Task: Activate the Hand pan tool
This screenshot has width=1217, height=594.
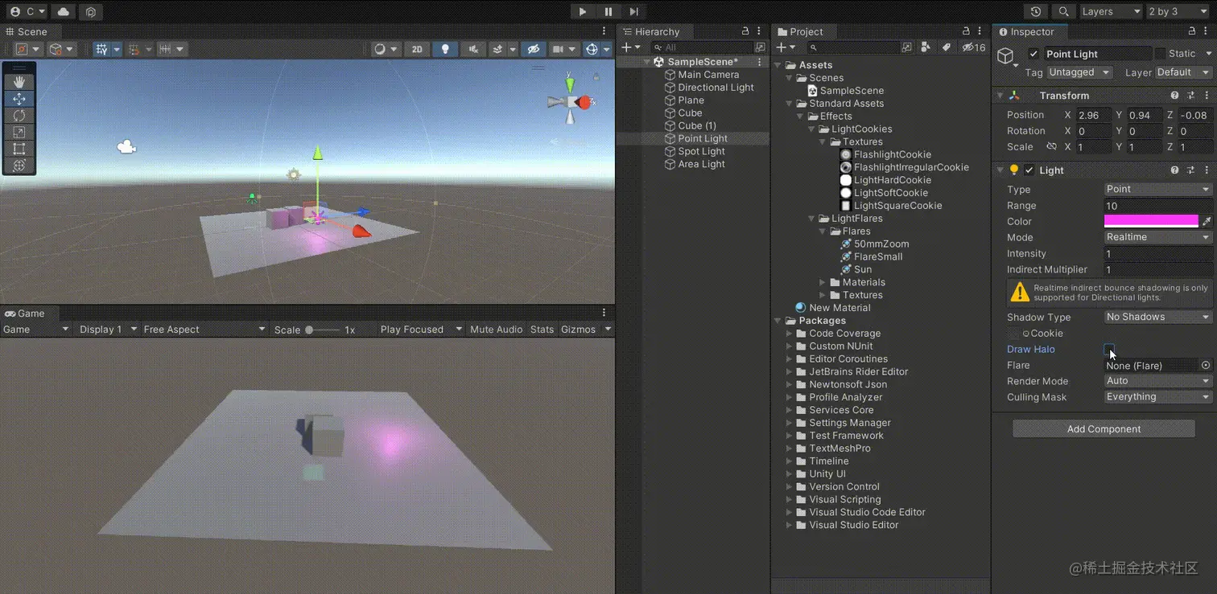Action: coord(19,80)
